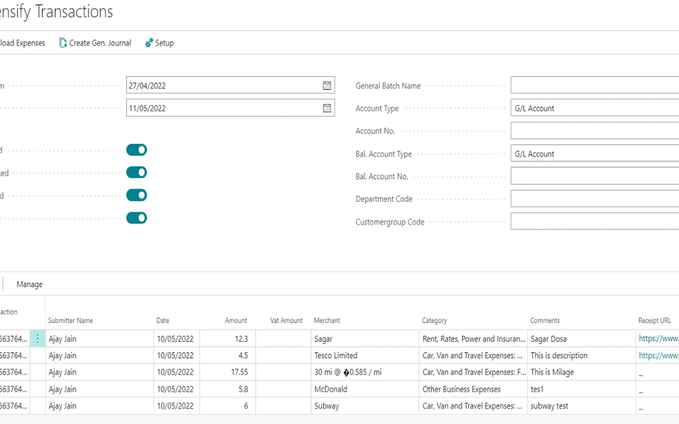Image resolution: width=679 pixels, height=424 pixels.
Task: Click the Vat Amount column header
Action: coord(286,321)
